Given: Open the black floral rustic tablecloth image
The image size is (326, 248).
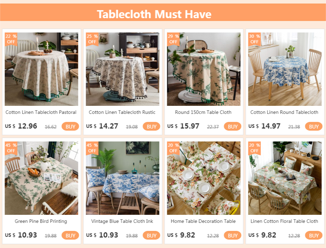Looking at the screenshot, I should pos(123,69).
